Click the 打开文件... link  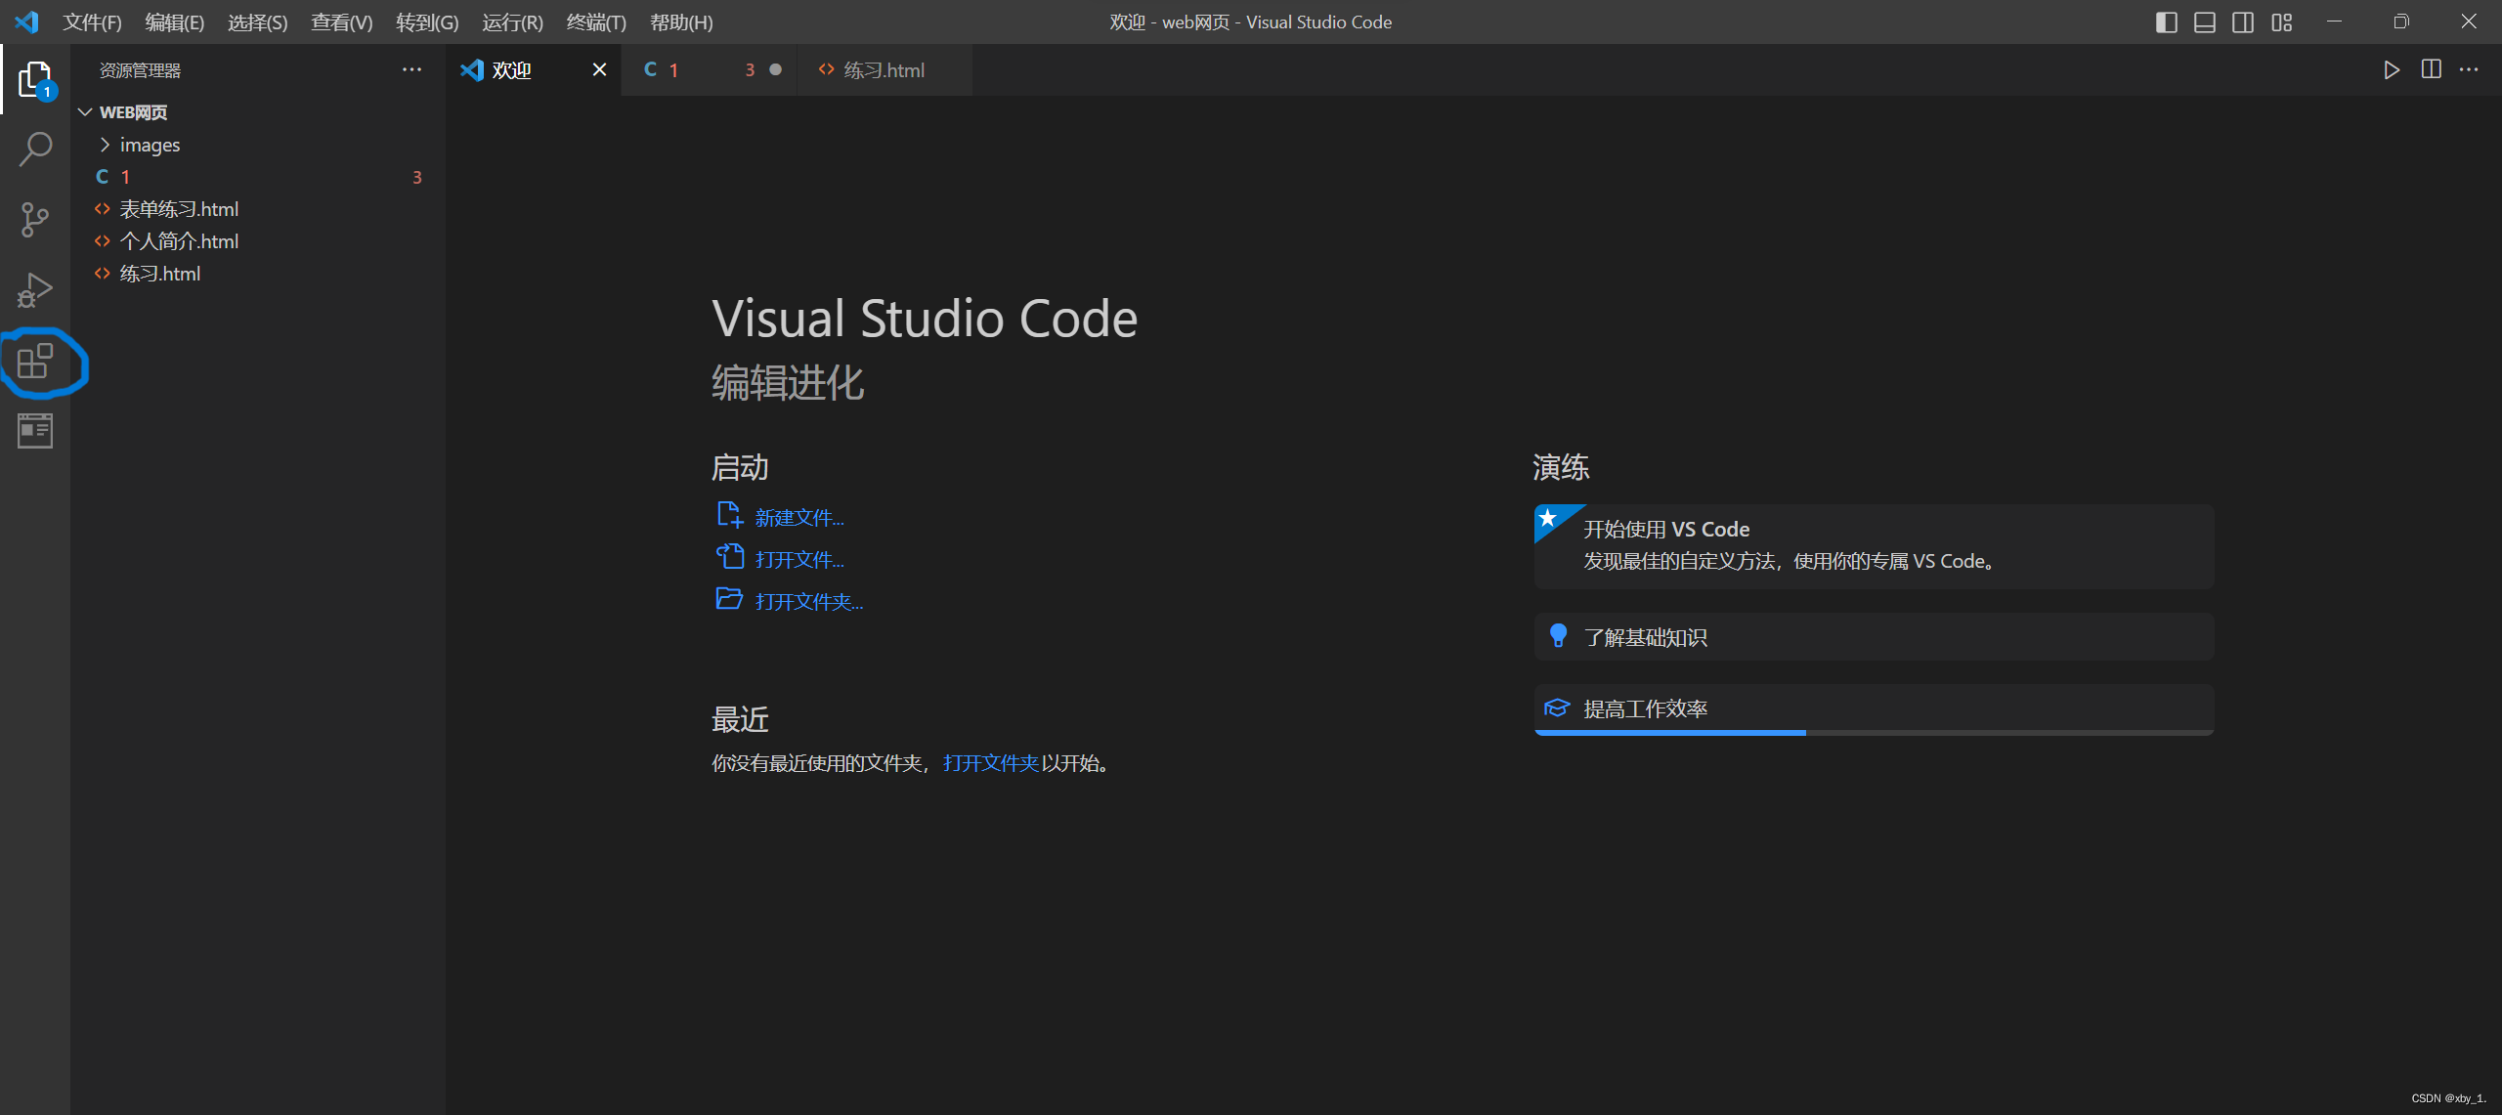point(799,559)
